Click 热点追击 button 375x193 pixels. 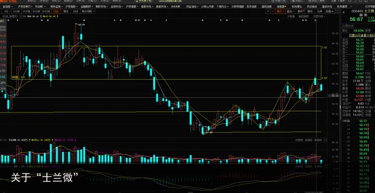click(312, 6)
